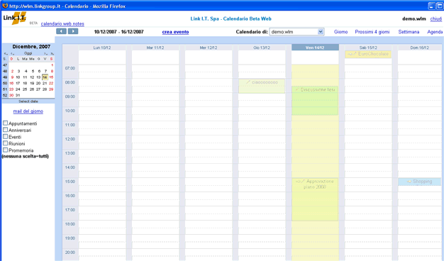This screenshot has width=444, height=261.
Task: Click the Firefox icon in the title bar
Action: [x=4, y=6]
